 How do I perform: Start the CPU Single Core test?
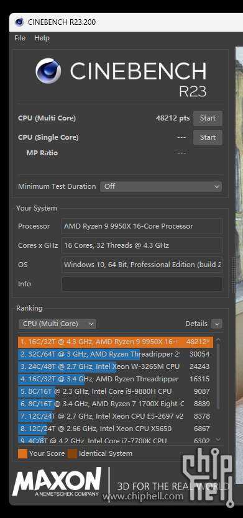[x=208, y=137]
